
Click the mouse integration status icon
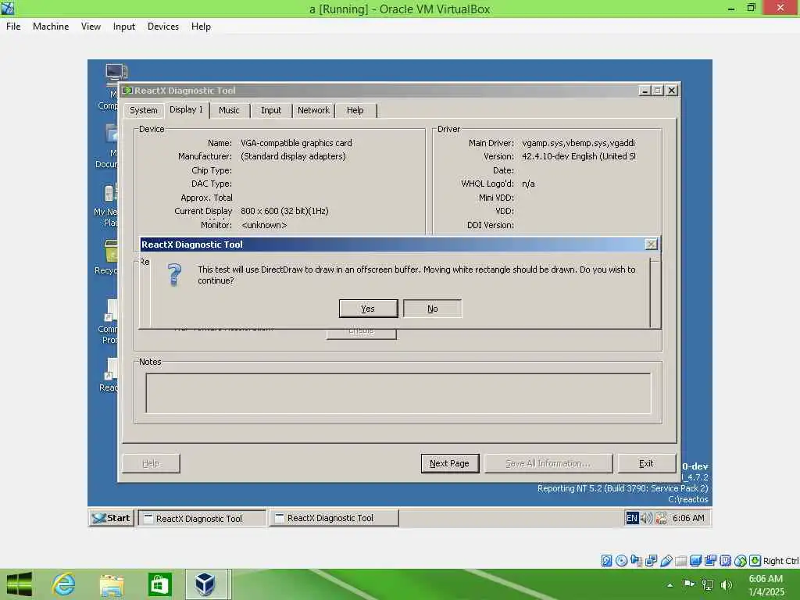(x=741, y=561)
